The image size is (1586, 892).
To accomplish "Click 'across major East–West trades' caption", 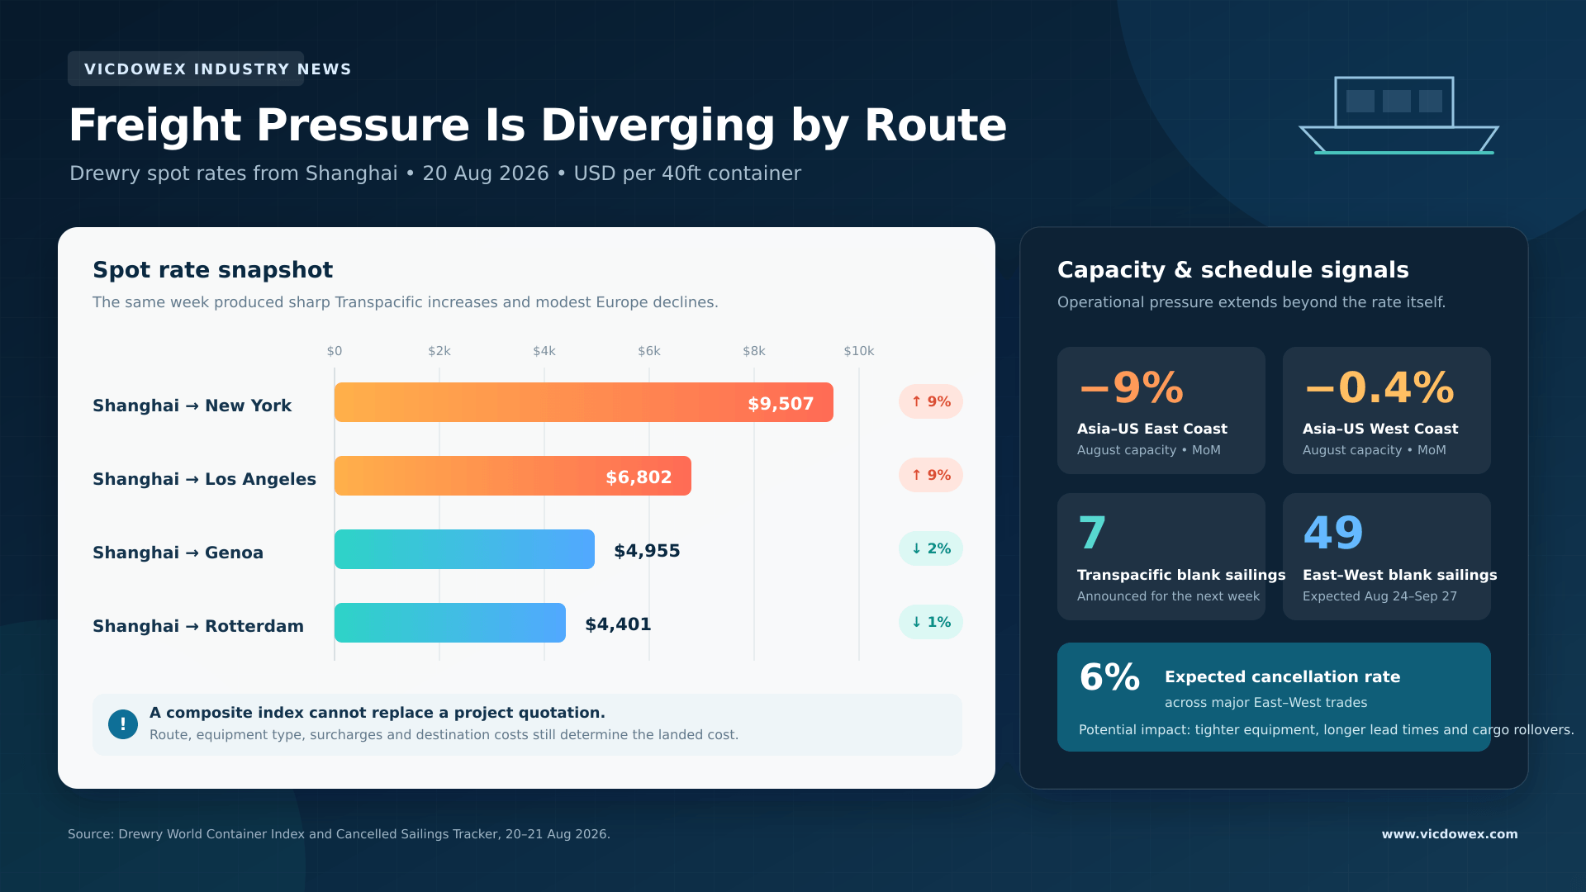I will pos(1265,703).
